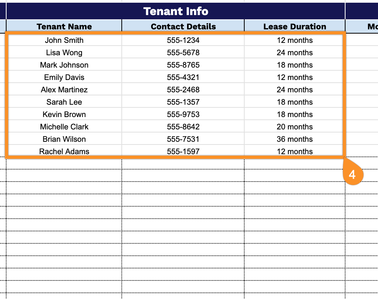Select the Mark Johnson cell
Image resolution: width=378 pixels, height=299 pixels.
[64, 65]
